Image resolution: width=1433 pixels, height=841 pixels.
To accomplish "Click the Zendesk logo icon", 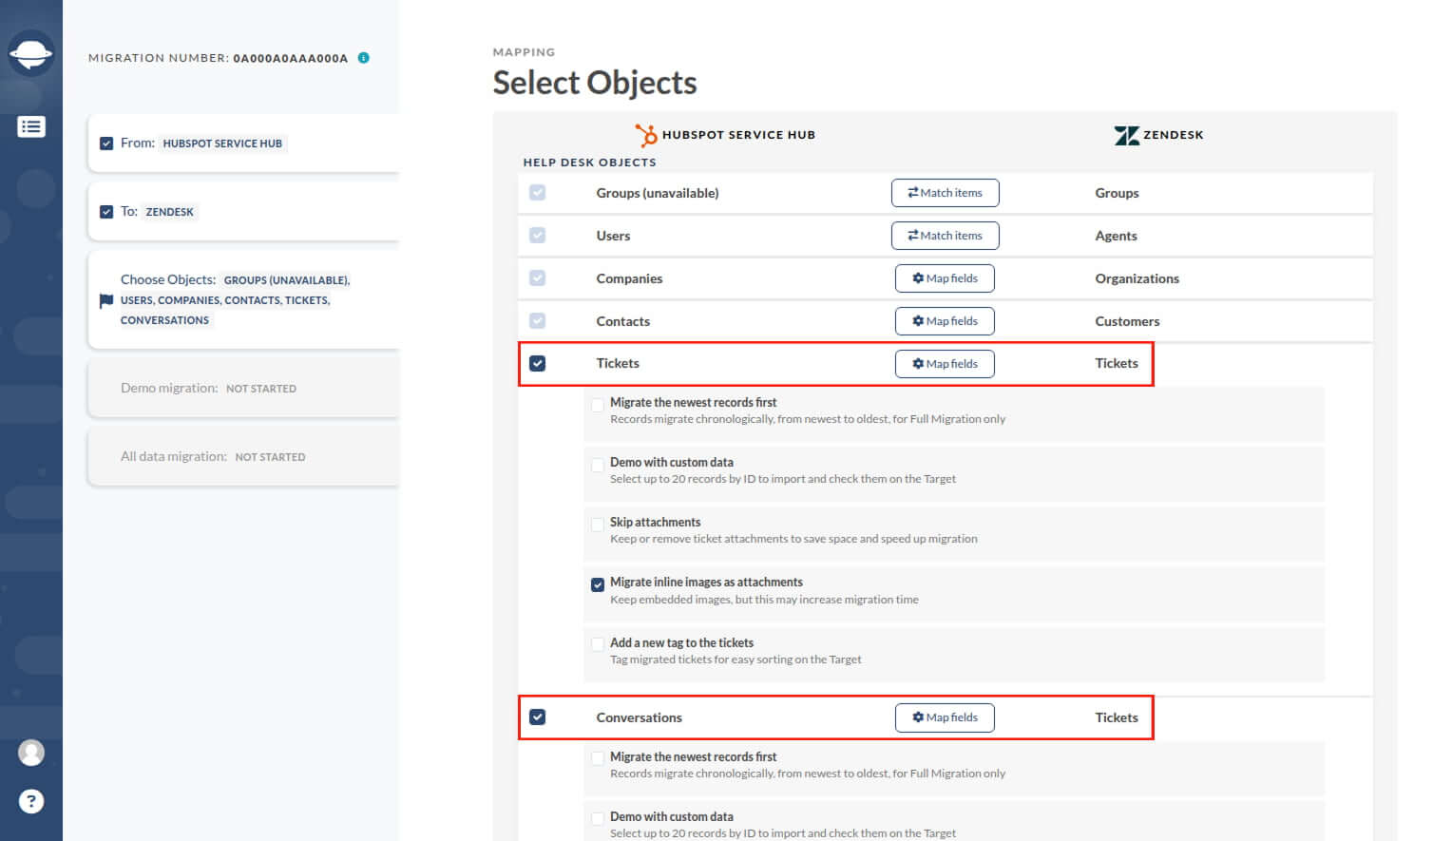I will pyautogui.click(x=1126, y=135).
